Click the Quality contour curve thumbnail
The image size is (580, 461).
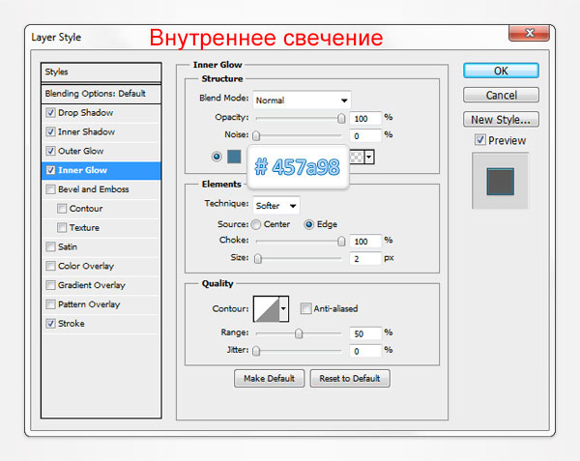(x=267, y=308)
